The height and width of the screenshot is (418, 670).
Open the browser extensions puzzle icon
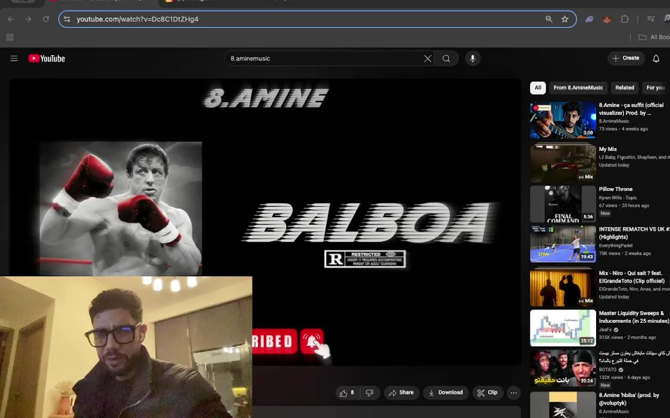click(x=625, y=19)
